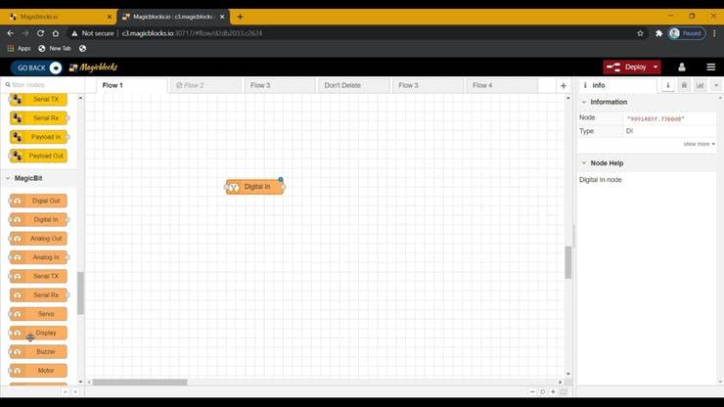This screenshot has width=724, height=407.
Task: Add a new flow with plus icon
Action: tap(564, 86)
